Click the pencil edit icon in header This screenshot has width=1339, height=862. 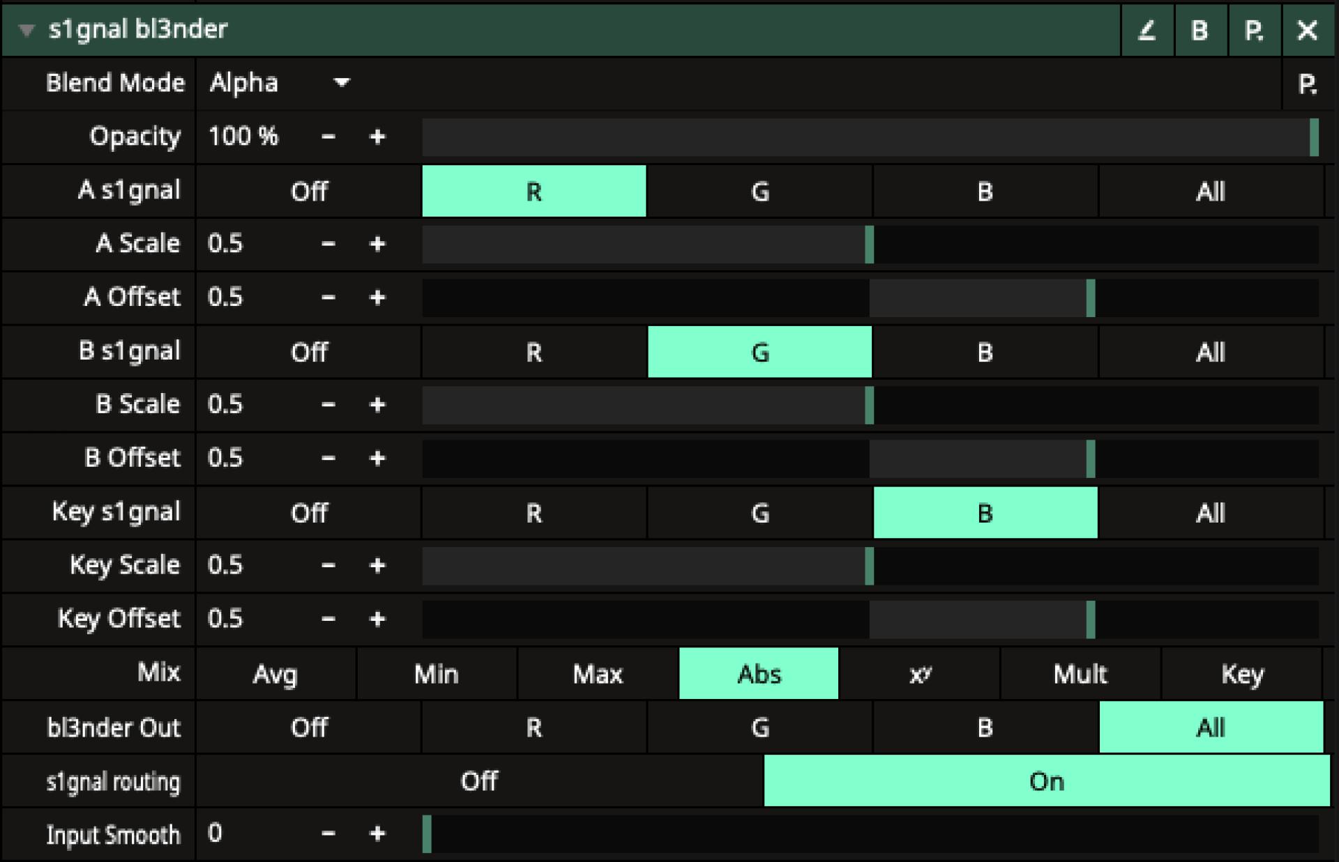coord(1147,30)
